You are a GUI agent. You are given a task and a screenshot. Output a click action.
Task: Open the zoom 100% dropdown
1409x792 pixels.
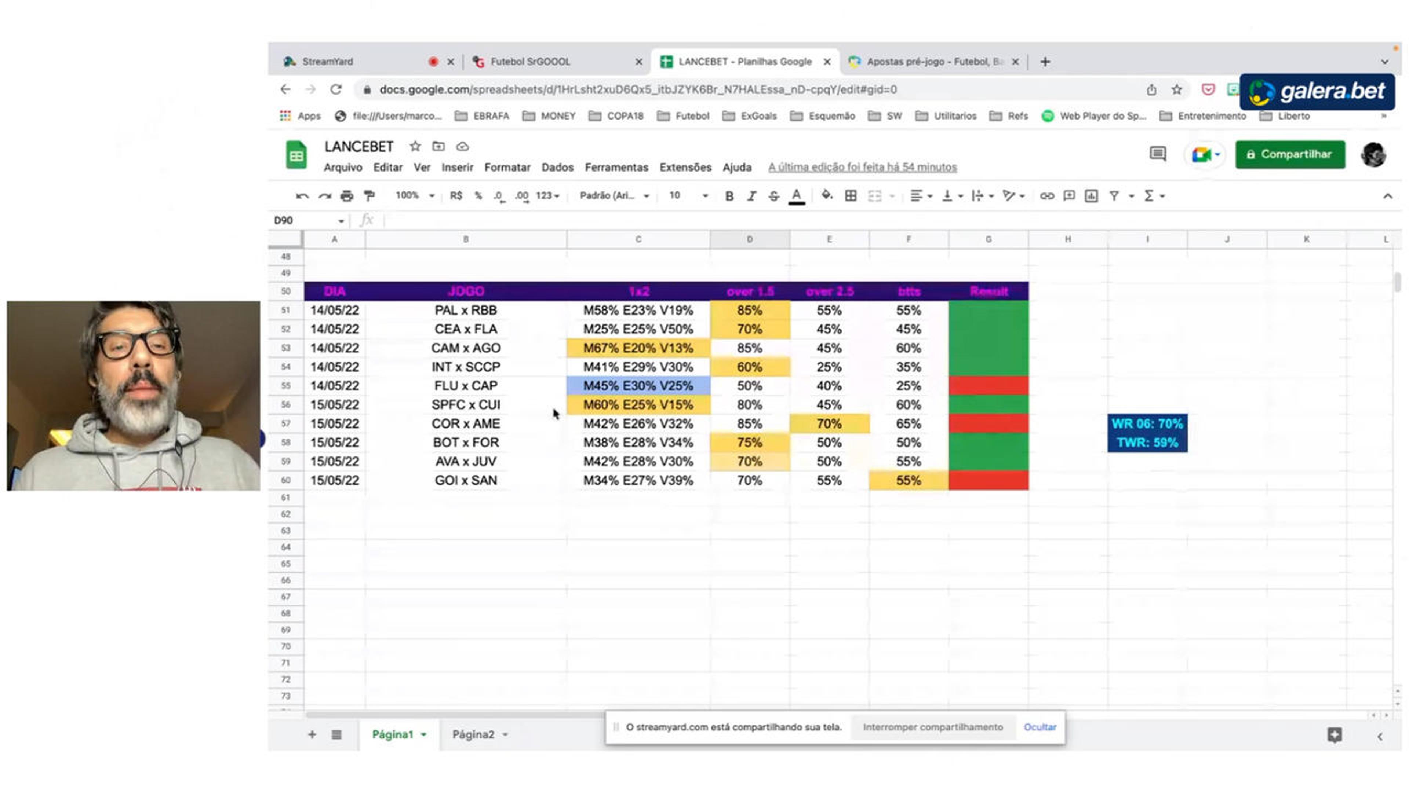[x=415, y=196]
